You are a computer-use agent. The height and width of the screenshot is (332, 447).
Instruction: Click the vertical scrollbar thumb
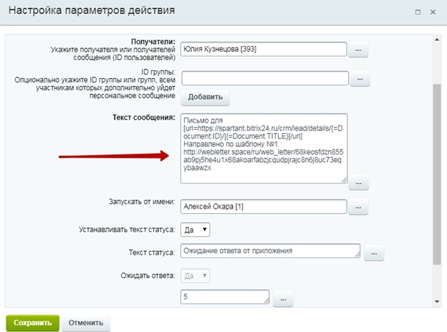437,174
